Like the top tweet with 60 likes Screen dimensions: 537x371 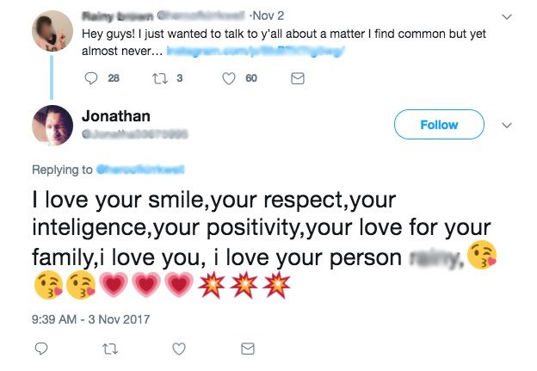(x=229, y=78)
